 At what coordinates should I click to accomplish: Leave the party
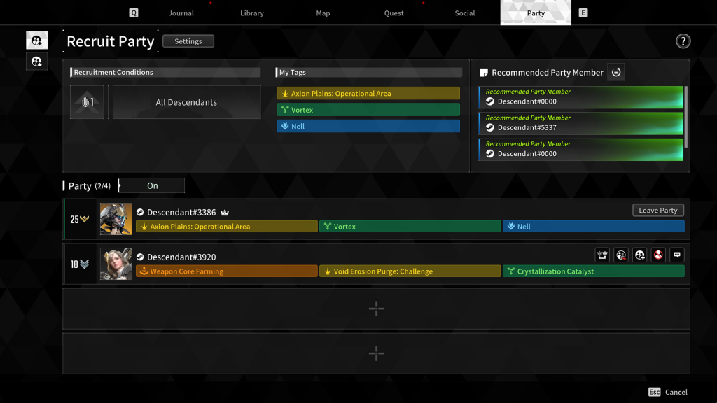(658, 210)
